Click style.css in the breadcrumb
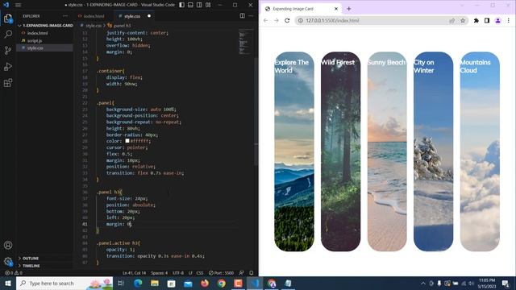The height and width of the screenshot is (290, 516). [x=94, y=26]
